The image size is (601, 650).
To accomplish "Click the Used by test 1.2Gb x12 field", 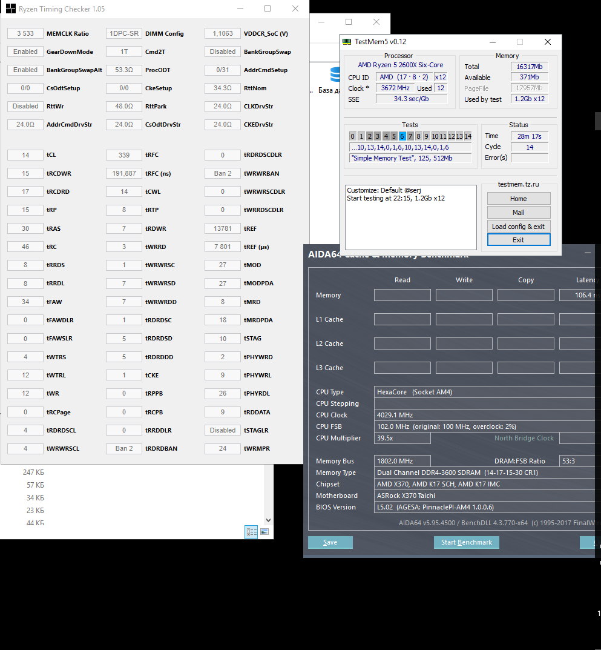I will (530, 99).
